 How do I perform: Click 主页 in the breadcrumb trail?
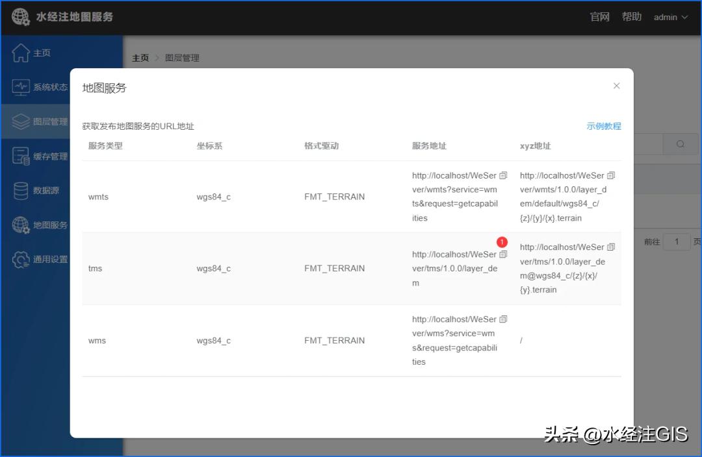coord(140,58)
